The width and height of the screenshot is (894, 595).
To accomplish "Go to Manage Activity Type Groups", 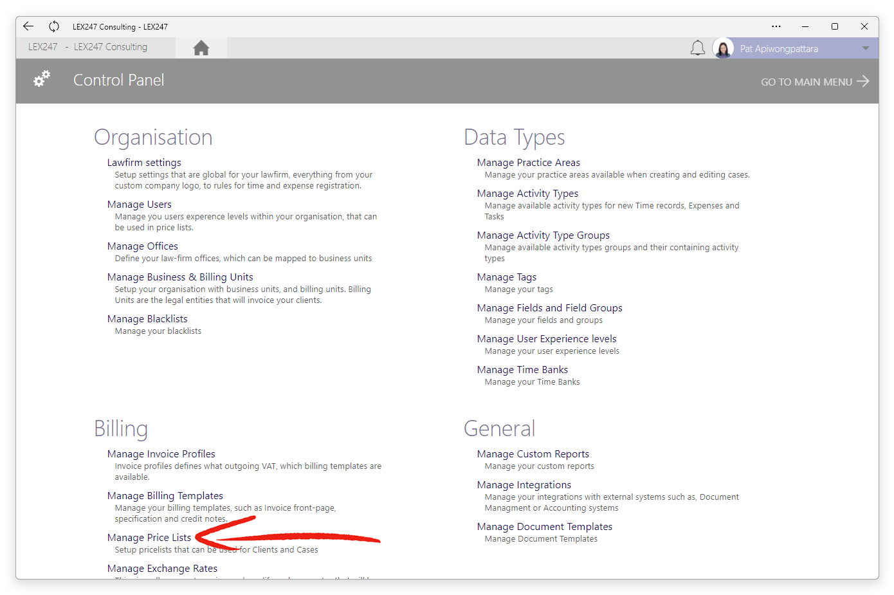I will point(543,235).
